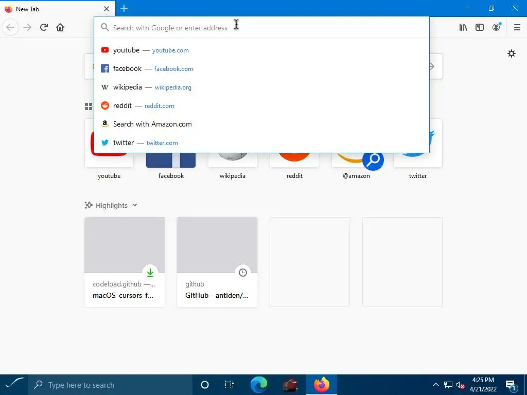Choose the twitter.com suggestion in the dropdown
The image size is (527, 395).
point(261,142)
